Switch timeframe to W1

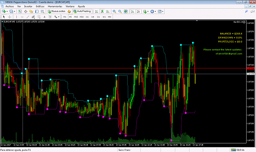(x=104, y=17)
